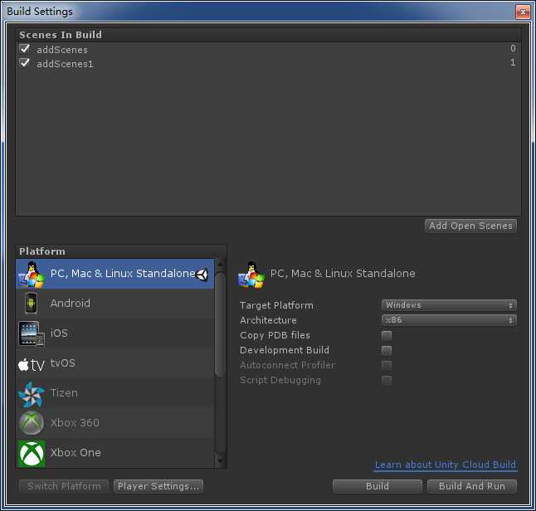This screenshot has height=511, width=536.
Task: Click the Unity logo on selected platform row
Action: point(202,274)
